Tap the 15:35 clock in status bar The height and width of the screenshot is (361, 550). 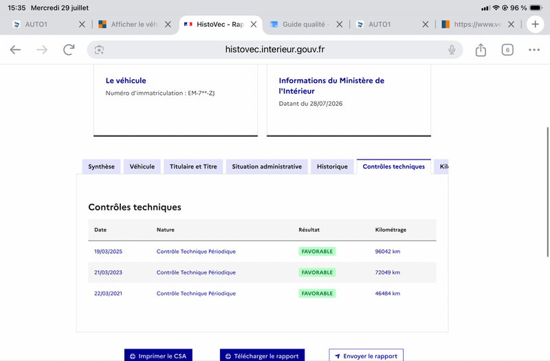pos(16,8)
